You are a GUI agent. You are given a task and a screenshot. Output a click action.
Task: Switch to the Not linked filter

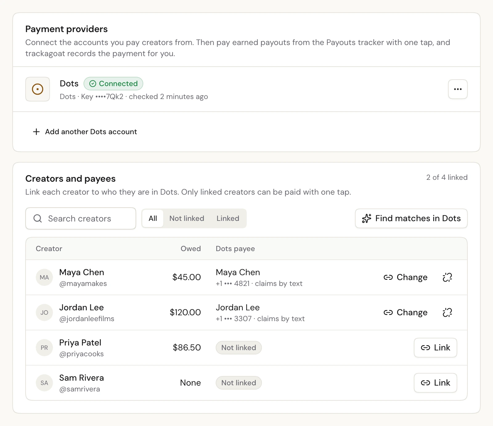(187, 218)
